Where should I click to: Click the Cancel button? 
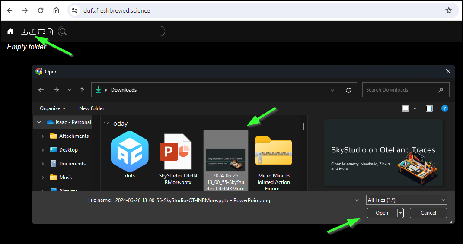coord(428,213)
